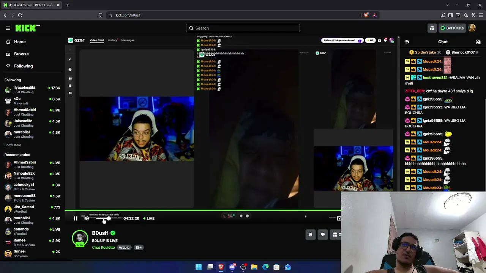Toggle the browser sidebar panel
The width and height of the screenshot is (486, 273).
tap(450, 15)
